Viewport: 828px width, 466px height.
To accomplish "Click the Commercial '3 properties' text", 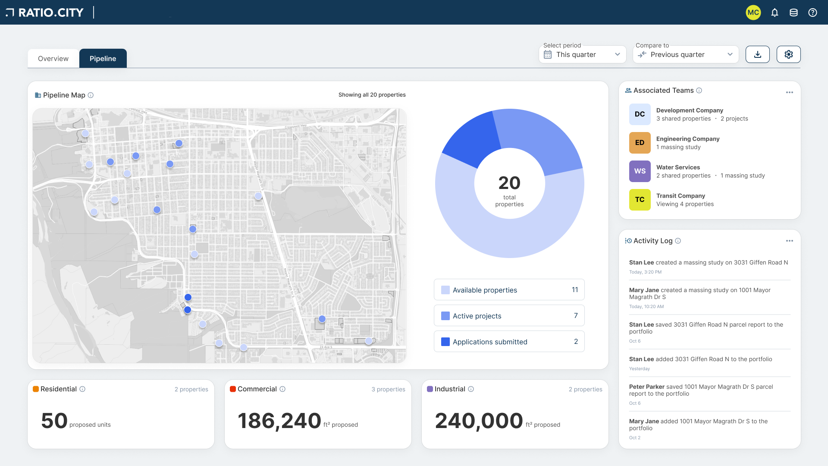I will (388, 389).
